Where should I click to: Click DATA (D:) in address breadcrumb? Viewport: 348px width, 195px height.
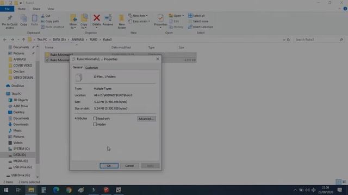click(59, 40)
